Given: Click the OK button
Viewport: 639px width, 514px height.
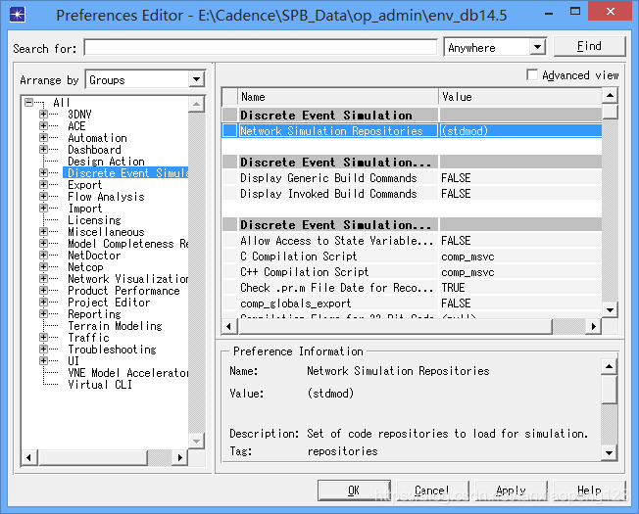Looking at the screenshot, I should click(354, 491).
